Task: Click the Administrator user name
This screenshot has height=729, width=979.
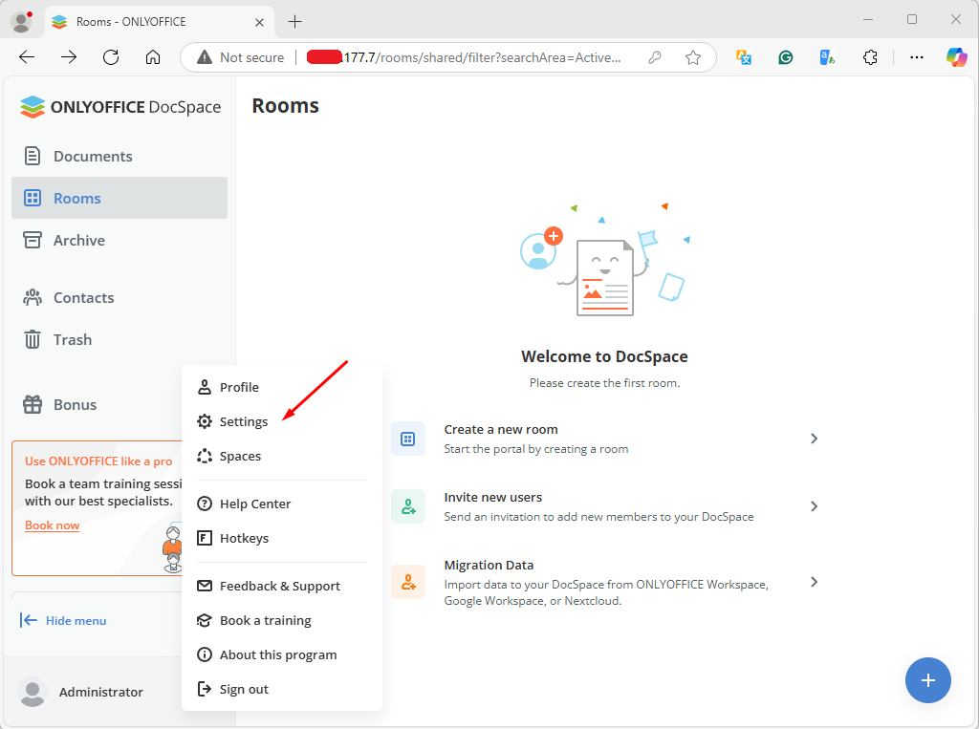Action: coord(101,692)
